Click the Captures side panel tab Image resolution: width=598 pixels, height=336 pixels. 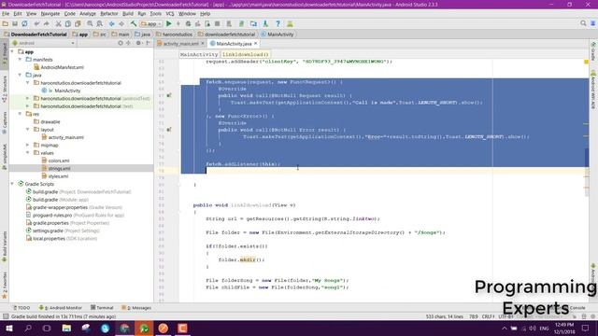[5, 122]
